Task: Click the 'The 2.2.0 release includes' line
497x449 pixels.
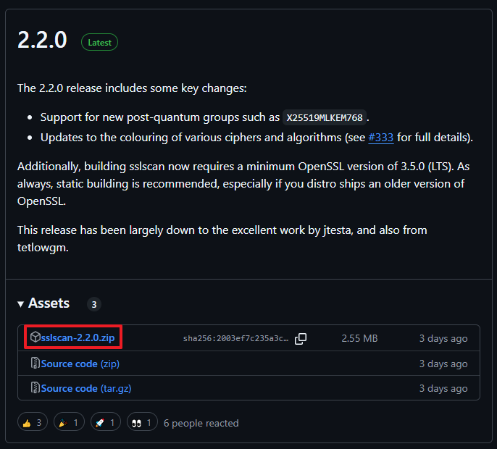Action: (x=132, y=88)
